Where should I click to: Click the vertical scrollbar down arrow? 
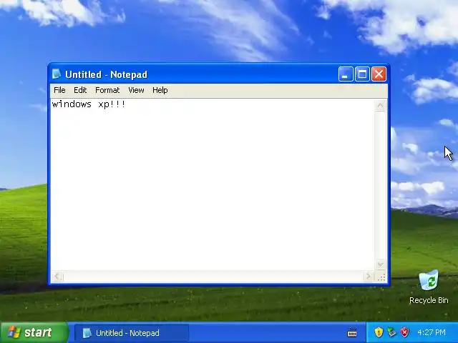tap(380, 264)
